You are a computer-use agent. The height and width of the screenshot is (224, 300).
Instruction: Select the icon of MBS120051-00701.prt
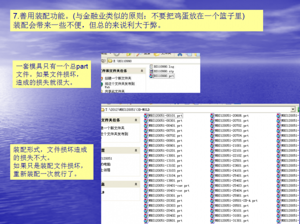pyautogui.click(x=146, y=130)
